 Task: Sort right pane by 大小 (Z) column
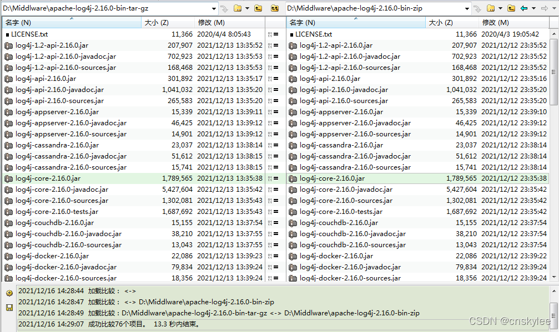pyautogui.click(x=452, y=22)
